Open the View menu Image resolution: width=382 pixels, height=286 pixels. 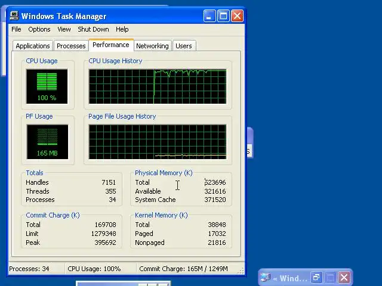(64, 29)
